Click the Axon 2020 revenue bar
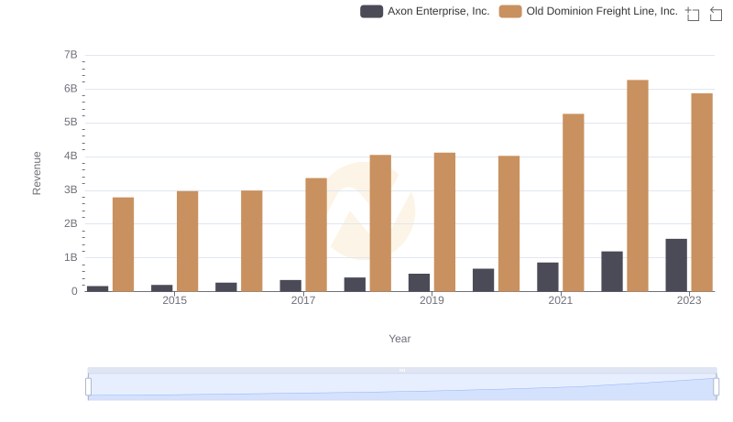733x422 pixels. (484, 280)
